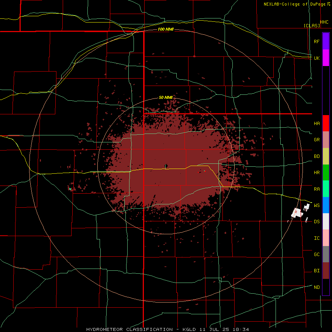Click the IC legend label

317,238
